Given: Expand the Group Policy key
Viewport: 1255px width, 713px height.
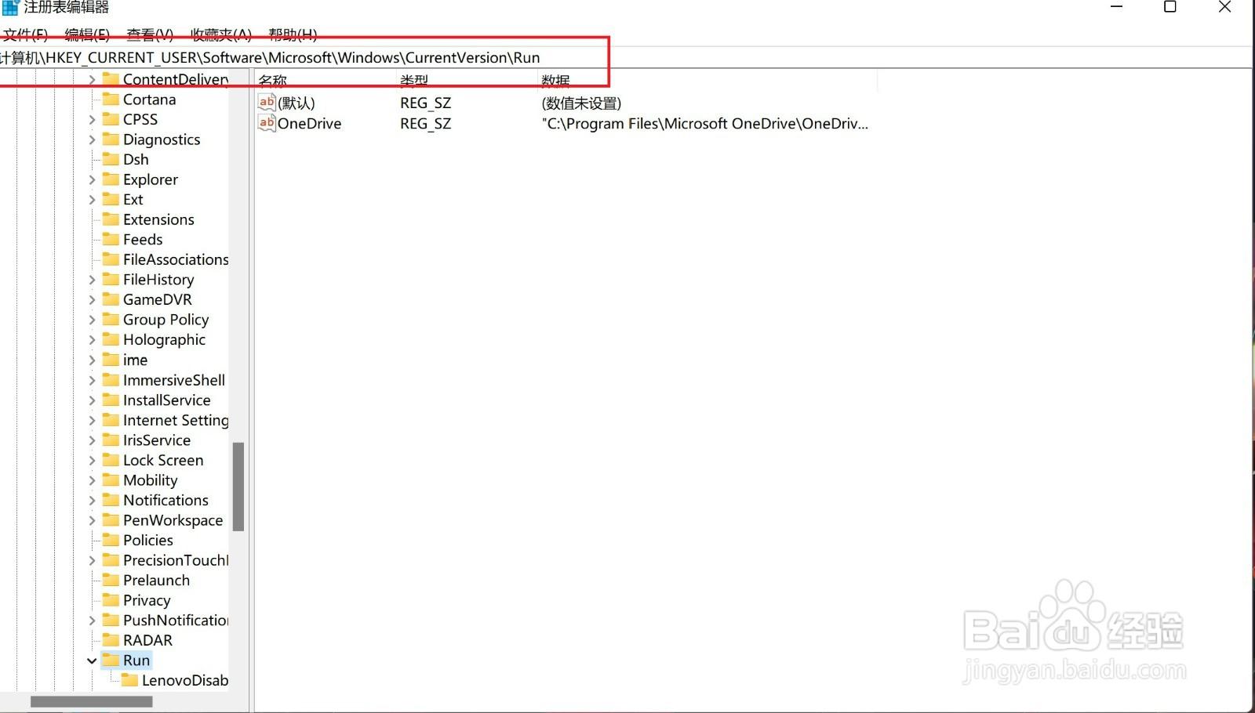Looking at the screenshot, I should coord(92,320).
